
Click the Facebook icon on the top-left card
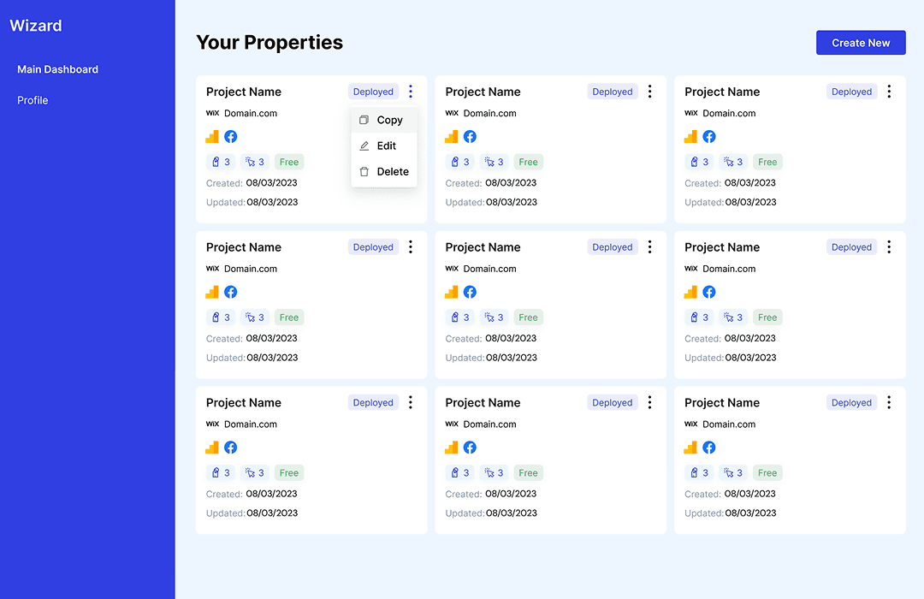[x=231, y=136]
